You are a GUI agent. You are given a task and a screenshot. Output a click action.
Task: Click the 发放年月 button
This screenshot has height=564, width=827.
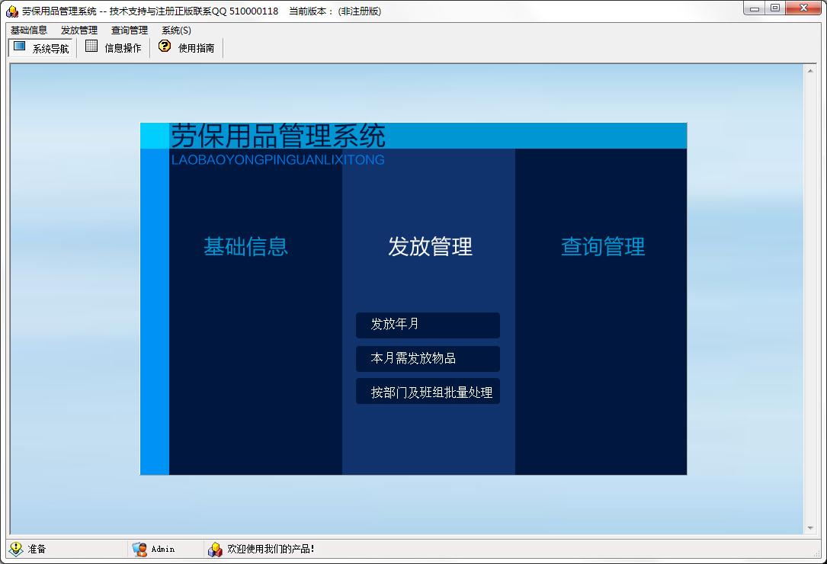428,325
